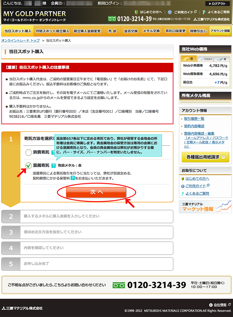Click the external link icon beside 会社情報
233x317 pixels.
point(229,304)
